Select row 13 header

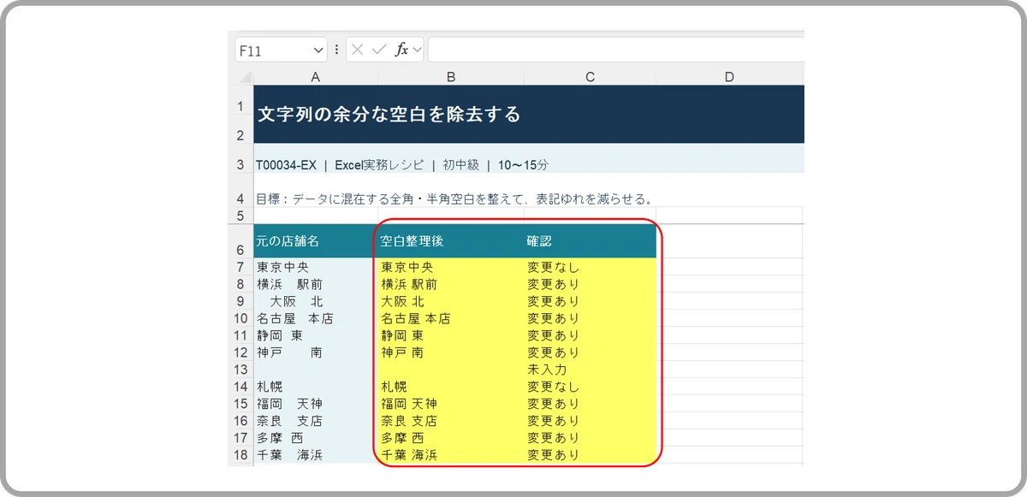240,370
